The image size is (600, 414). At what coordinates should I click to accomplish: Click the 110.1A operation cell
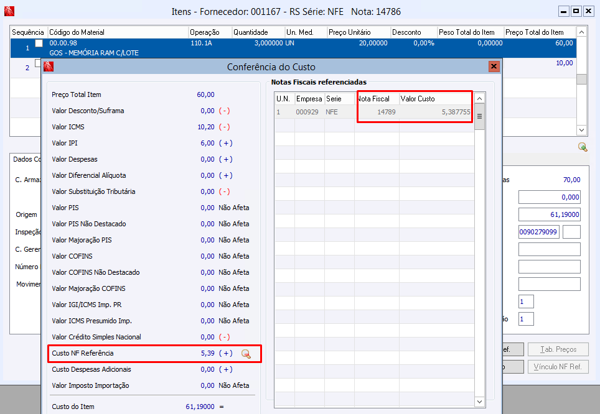click(x=201, y=43)
